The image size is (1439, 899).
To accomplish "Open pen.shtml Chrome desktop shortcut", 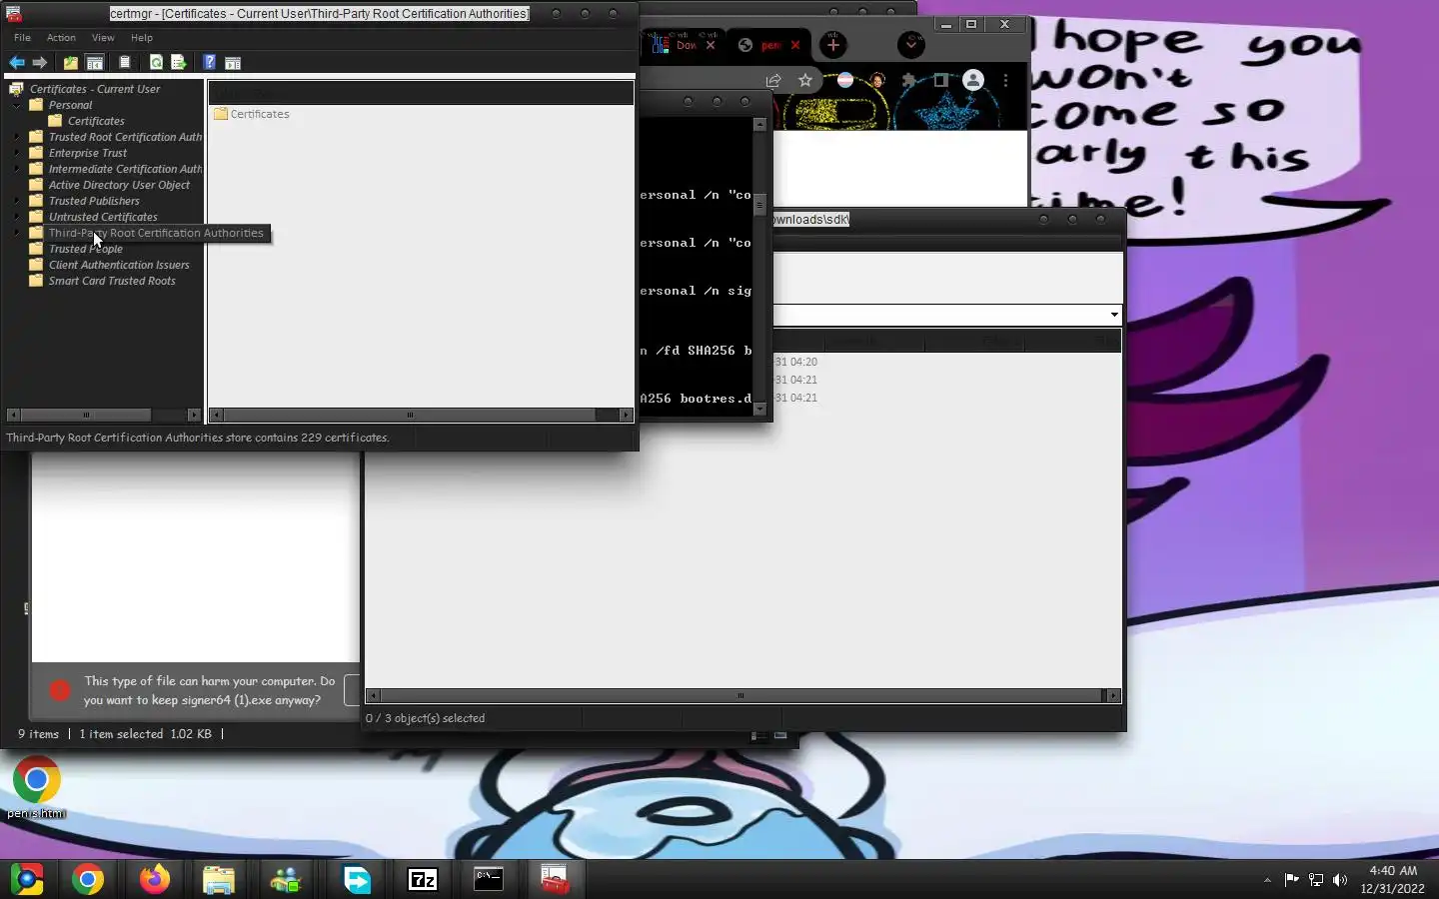I will (37, 788).
